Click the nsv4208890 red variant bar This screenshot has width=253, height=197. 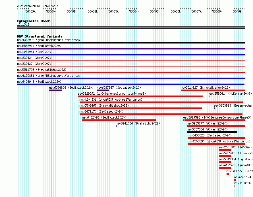click(216, 144)
